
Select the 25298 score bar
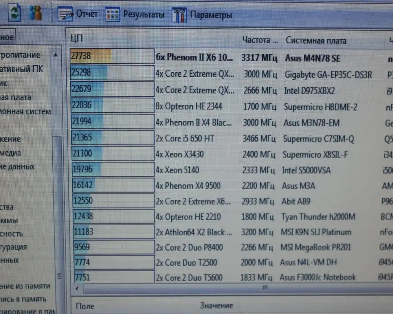[x=112, y=73]
